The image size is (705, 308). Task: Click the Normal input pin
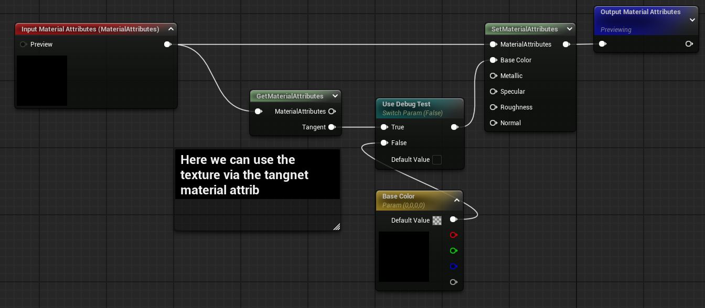[493, 123]
